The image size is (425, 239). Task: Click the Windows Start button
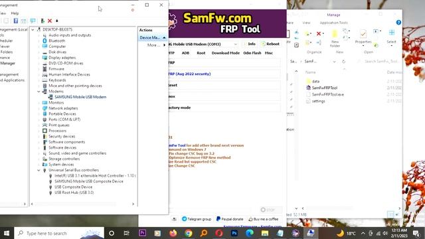7,233
